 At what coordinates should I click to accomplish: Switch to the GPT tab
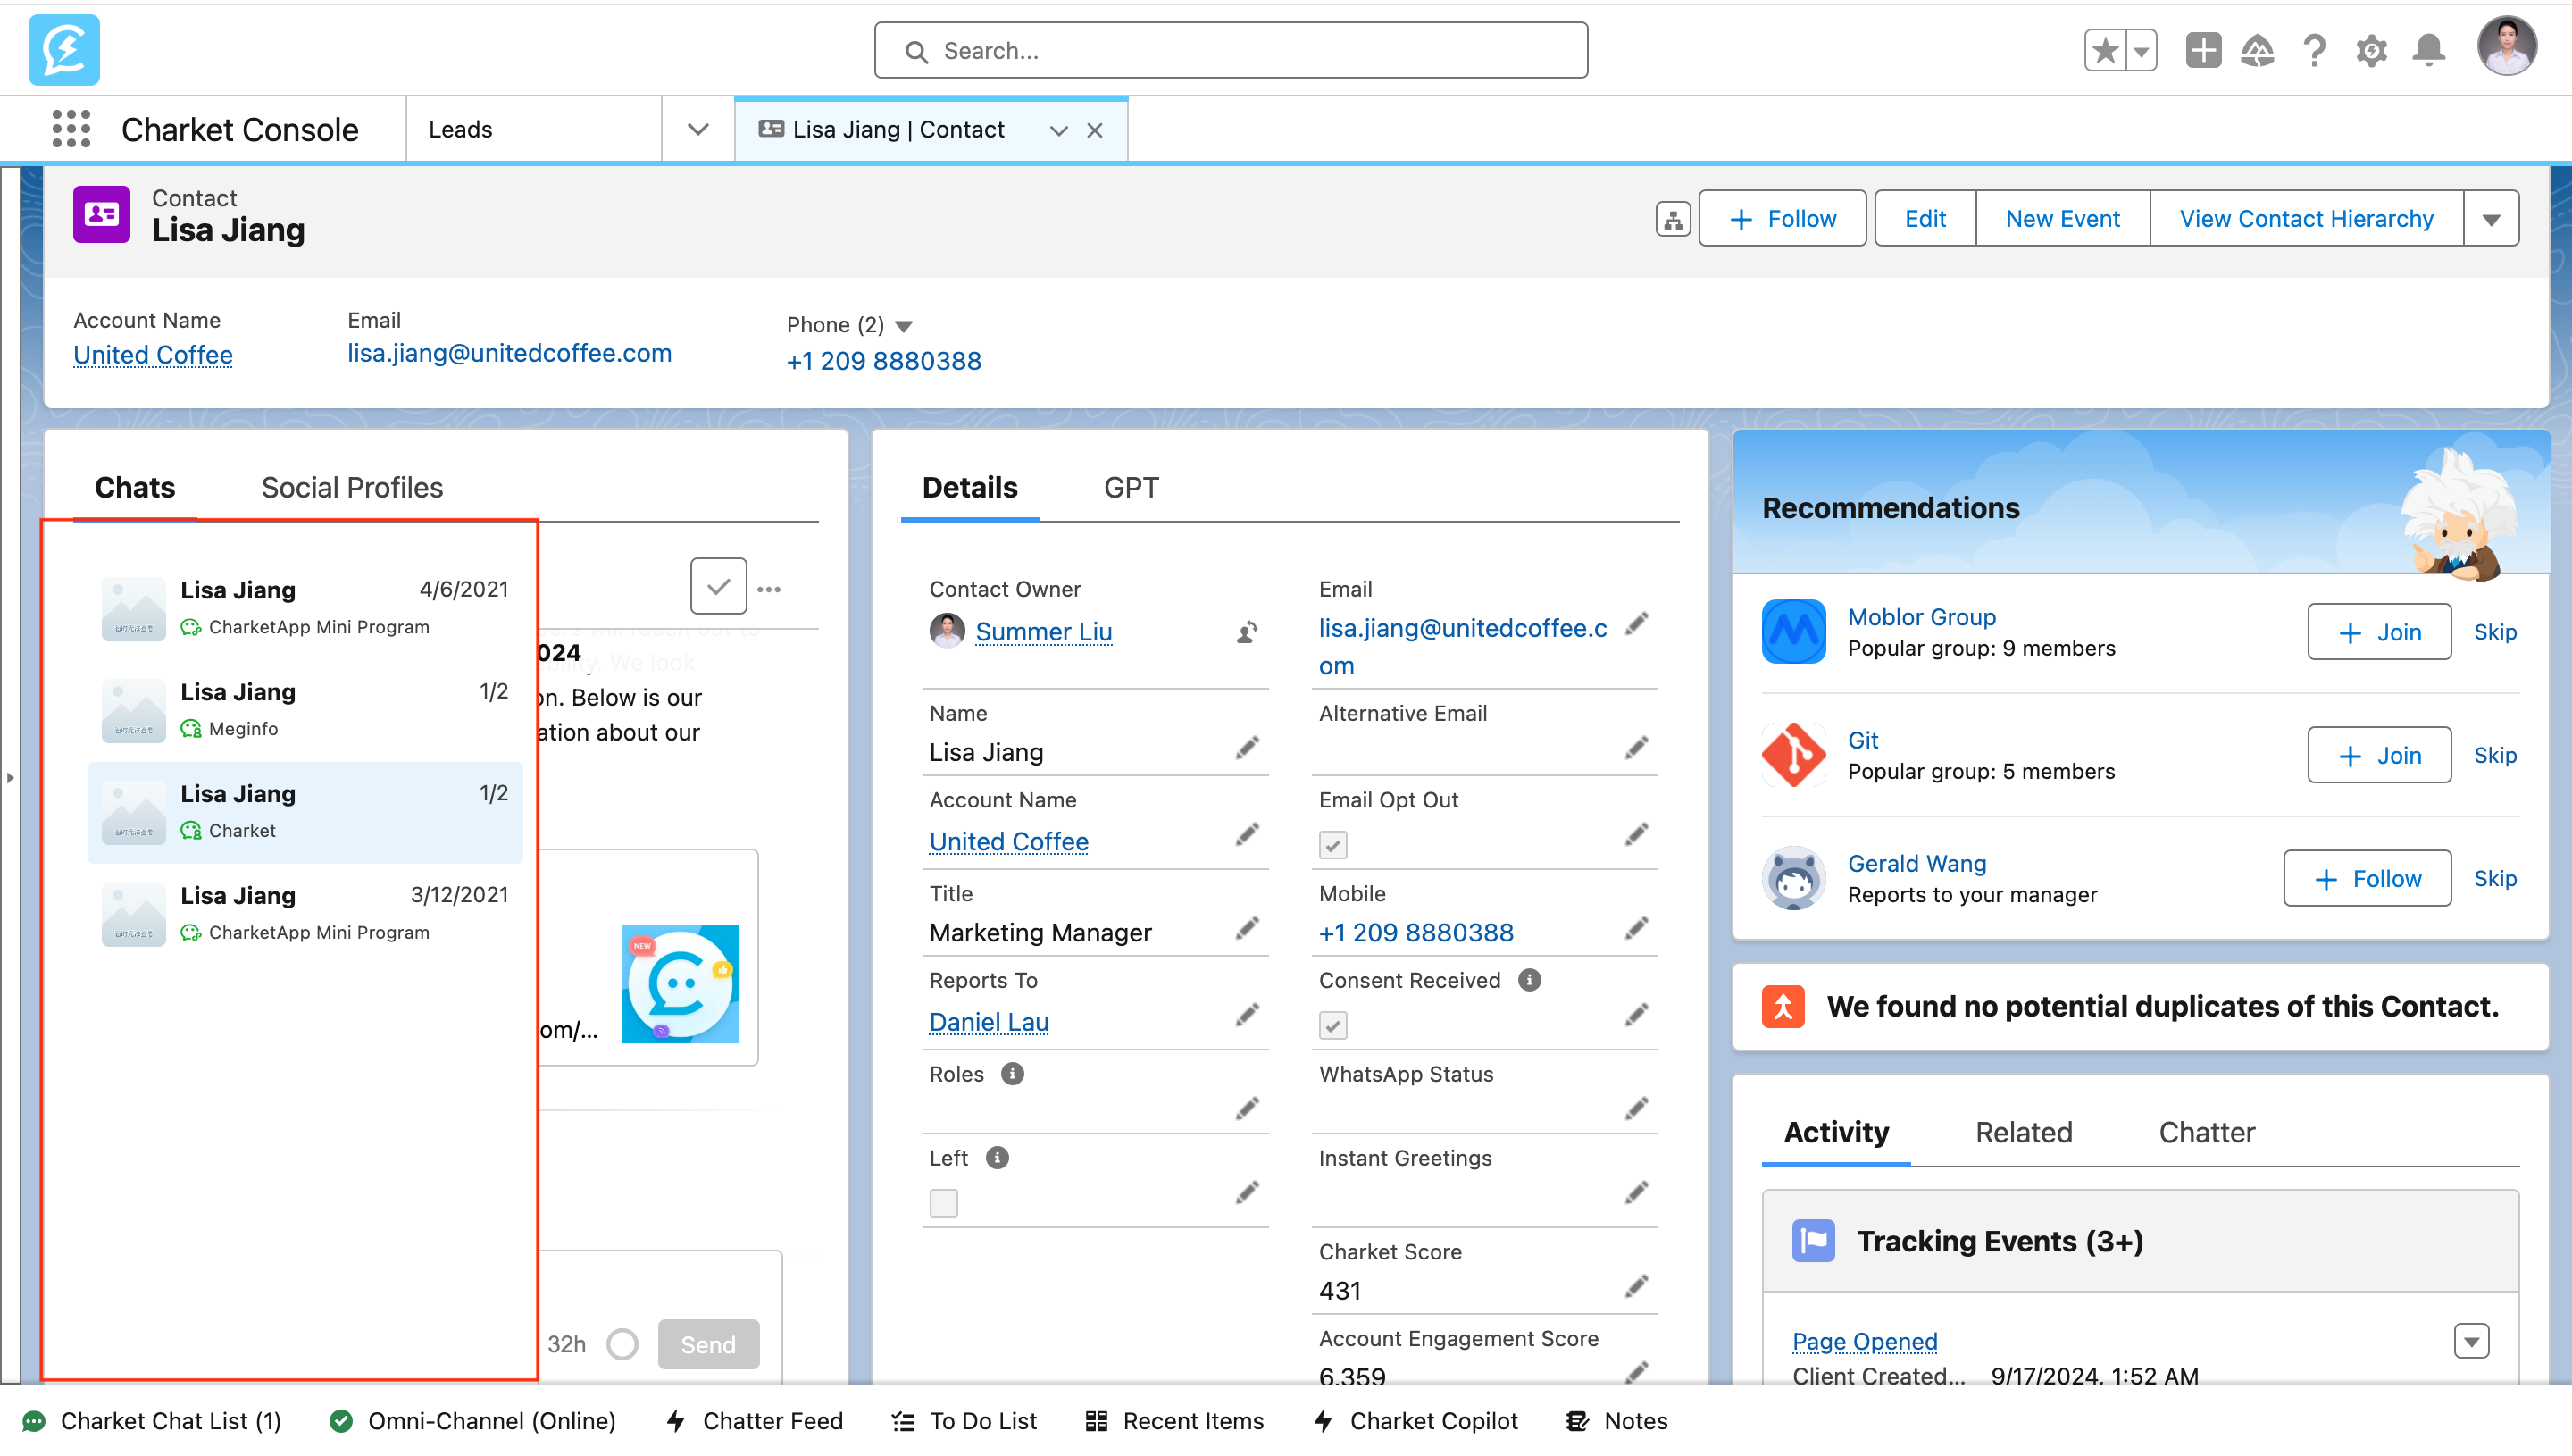pyautogui.click(x=1132, y=488)
